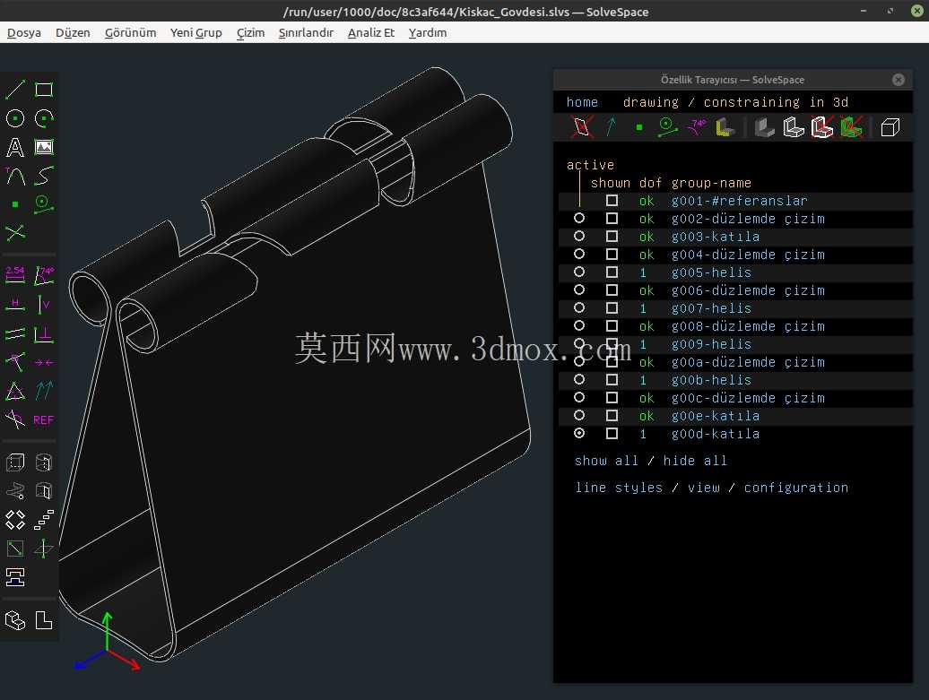Select the insert image tool
The width and height of the screenshot is (929, 700).
[44, 147]
